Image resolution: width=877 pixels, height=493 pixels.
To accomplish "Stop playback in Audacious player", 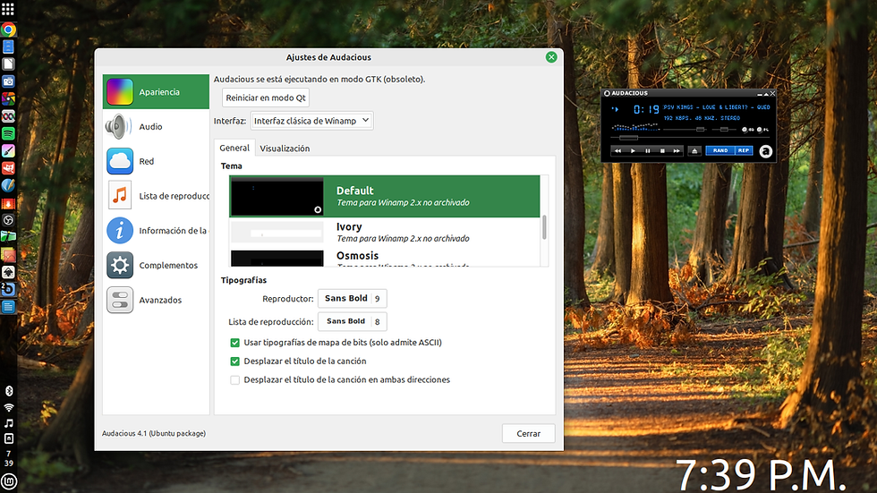I will (662, 151).
